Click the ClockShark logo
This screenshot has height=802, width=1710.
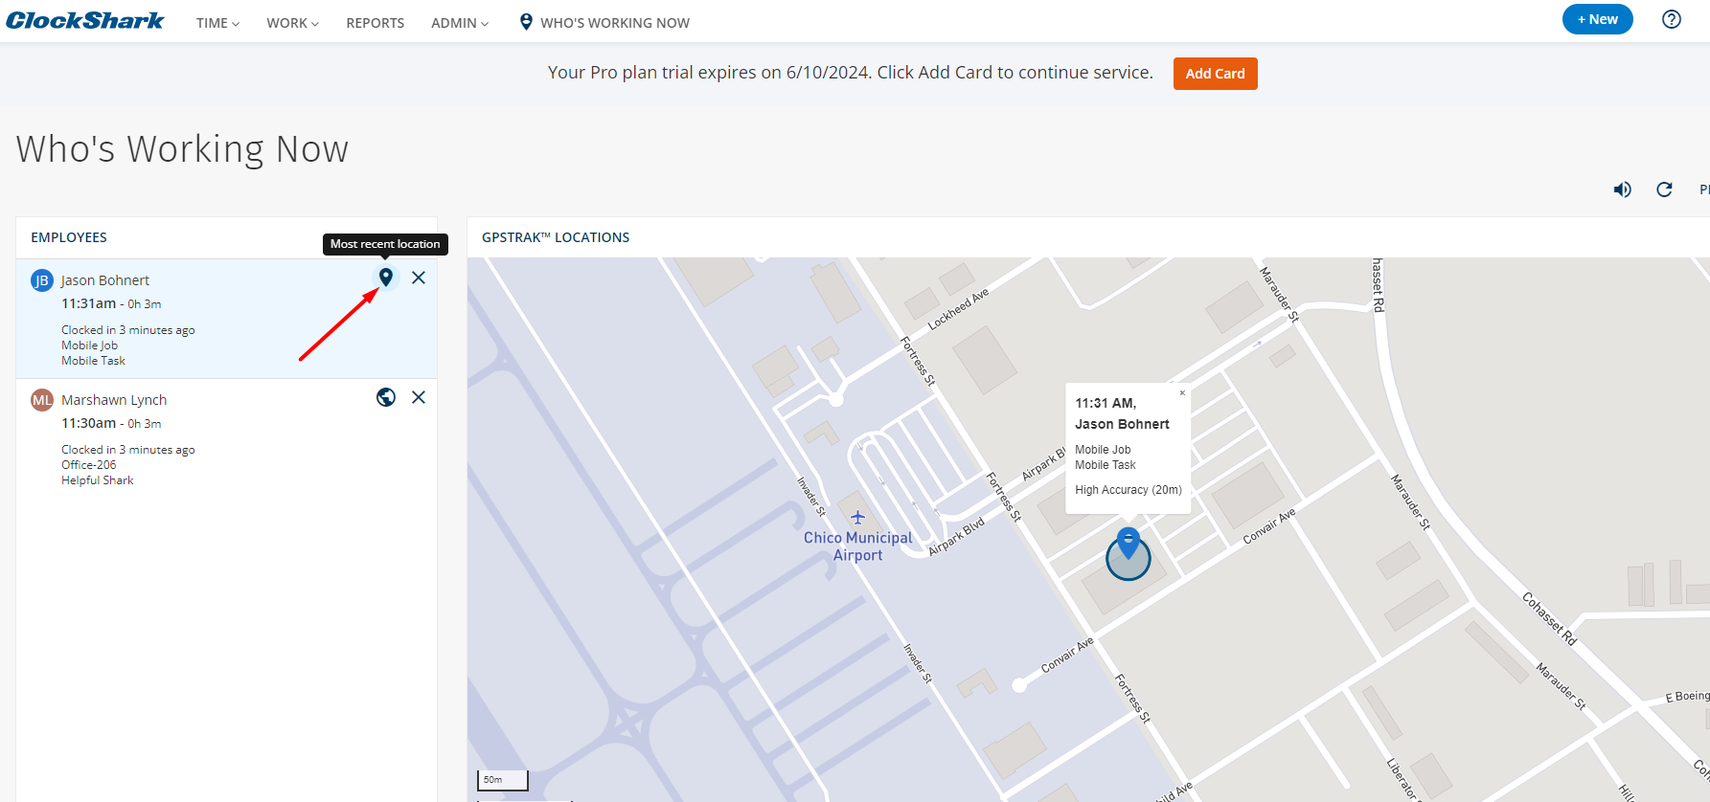tap(85, 20)
